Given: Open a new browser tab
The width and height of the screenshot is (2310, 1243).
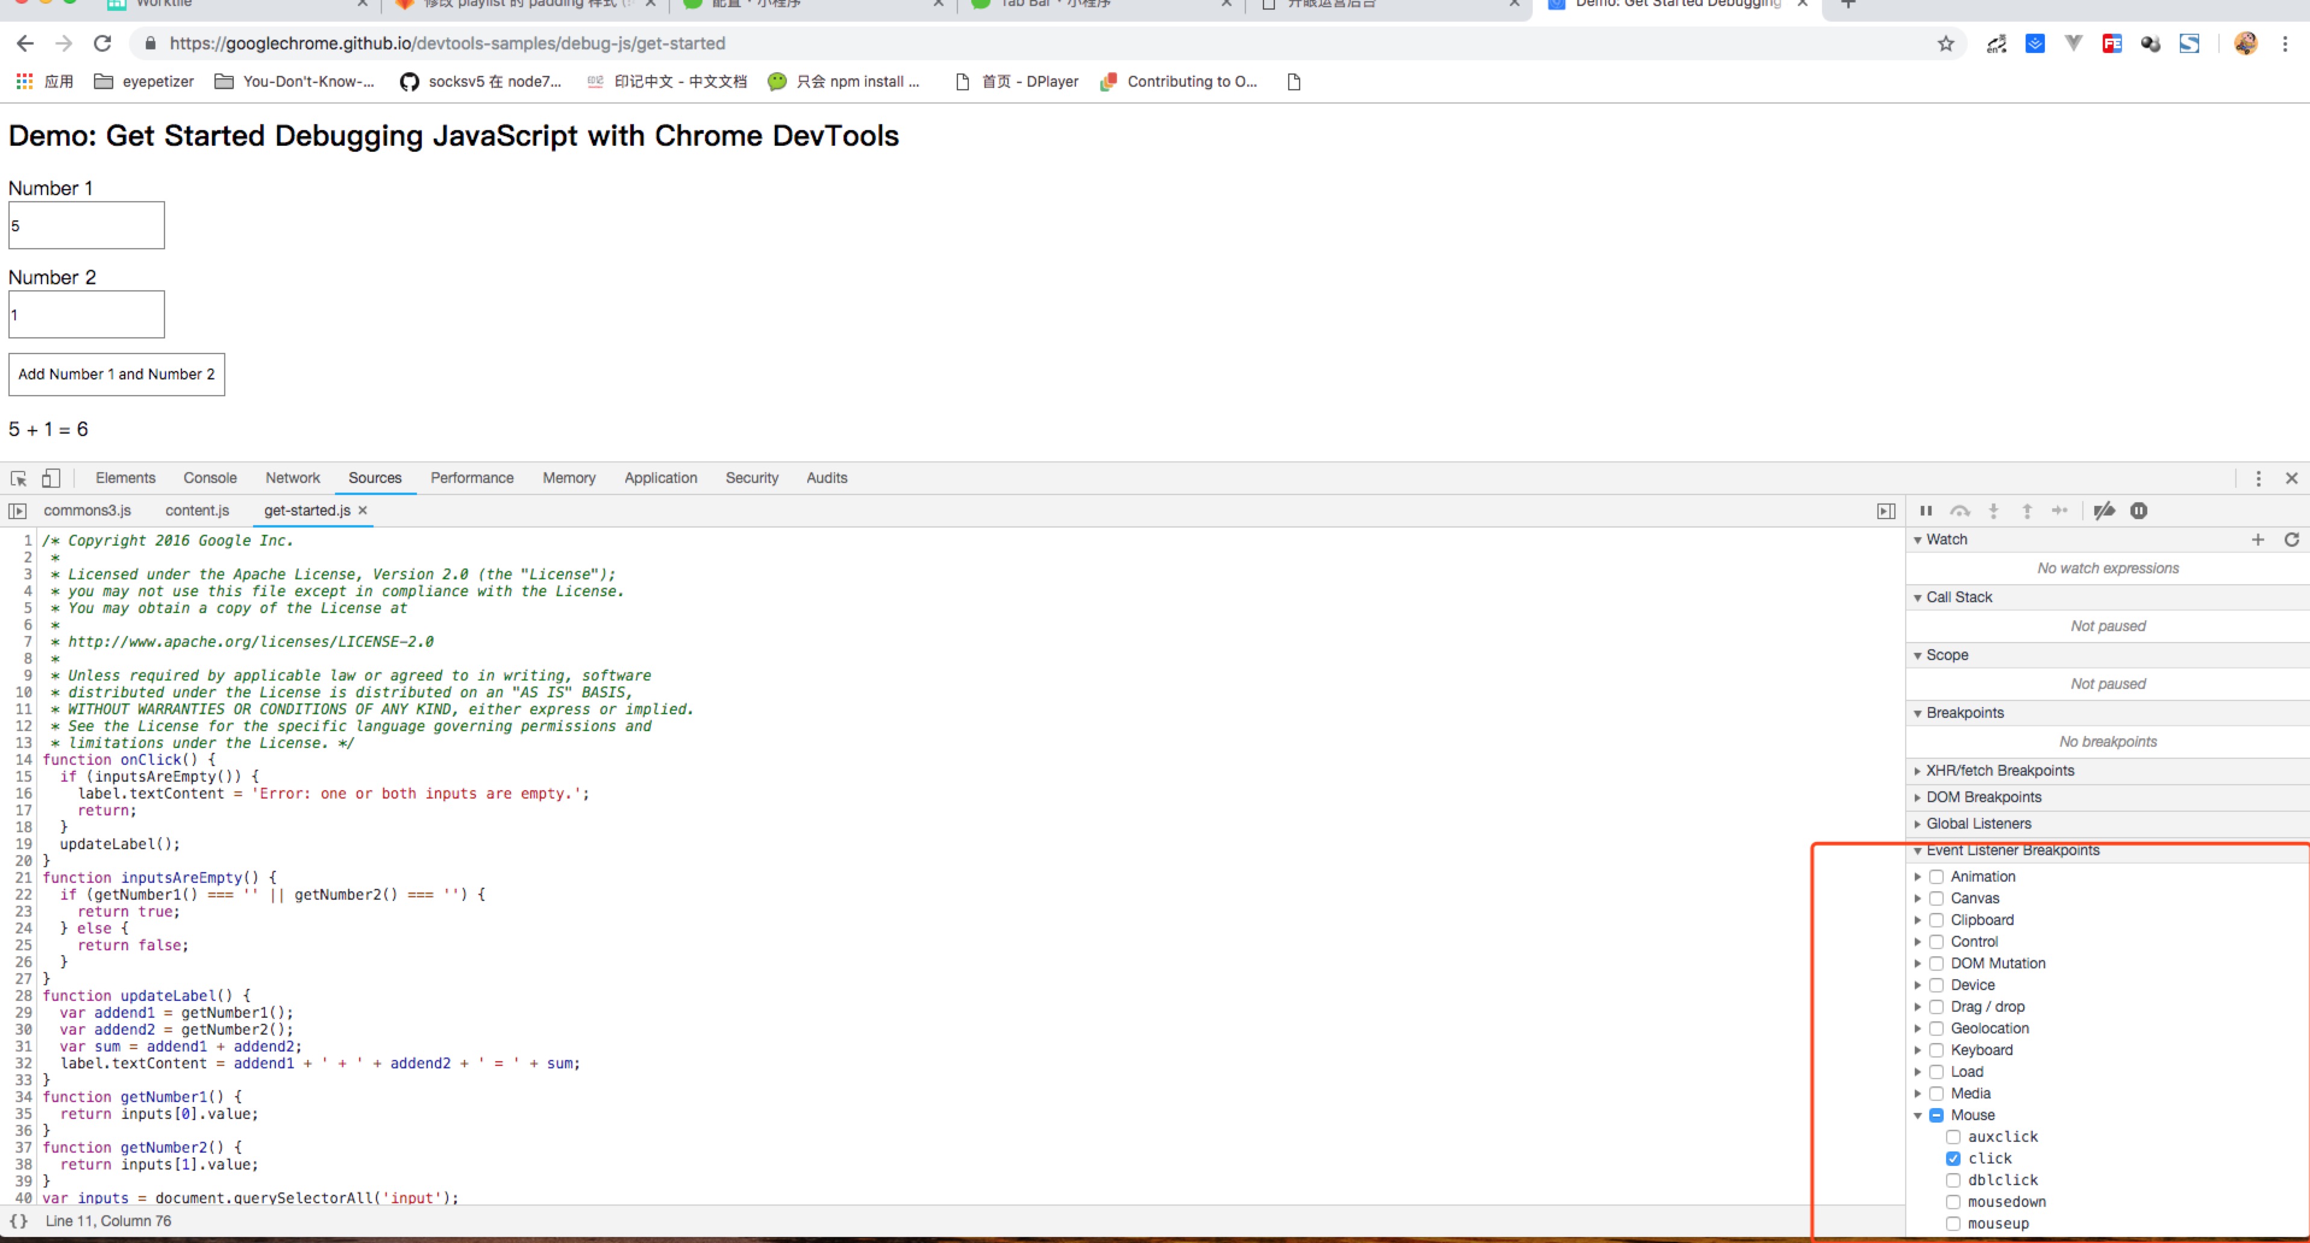Looking at the screenshot, I should (x=1848, y=4).
